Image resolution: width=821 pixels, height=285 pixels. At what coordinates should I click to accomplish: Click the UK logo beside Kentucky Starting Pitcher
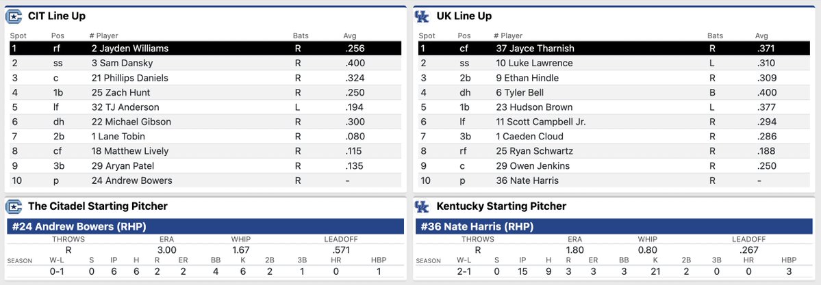pos(422,206)
